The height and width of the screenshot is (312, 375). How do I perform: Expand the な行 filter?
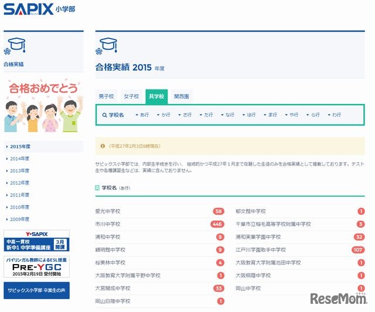pos(228,115)
